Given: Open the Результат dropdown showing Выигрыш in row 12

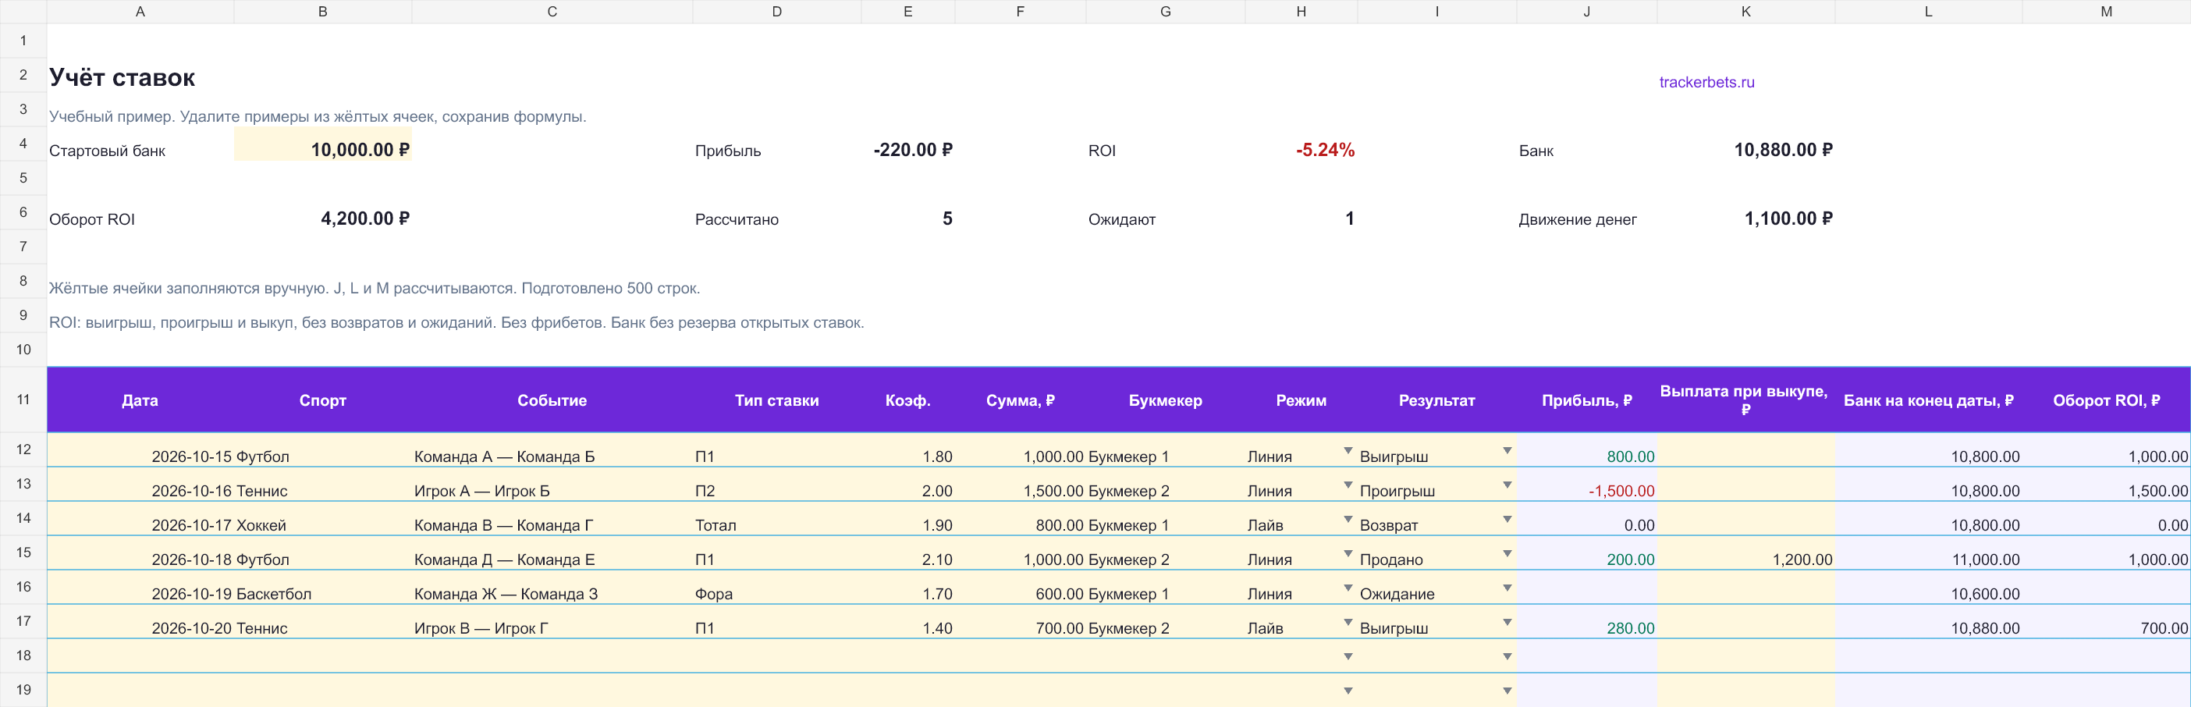Looking at the screenshot, I should [x=1506, y=450].
